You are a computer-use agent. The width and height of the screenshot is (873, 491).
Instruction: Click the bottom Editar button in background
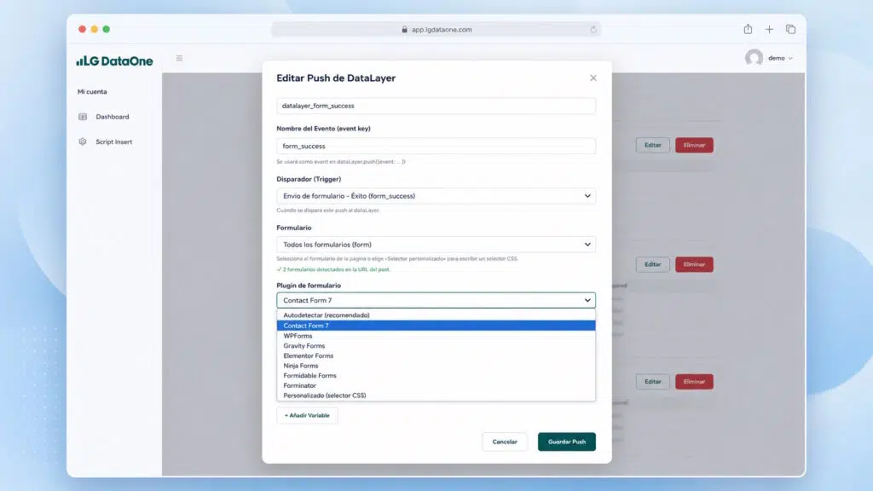pos(652,382)
